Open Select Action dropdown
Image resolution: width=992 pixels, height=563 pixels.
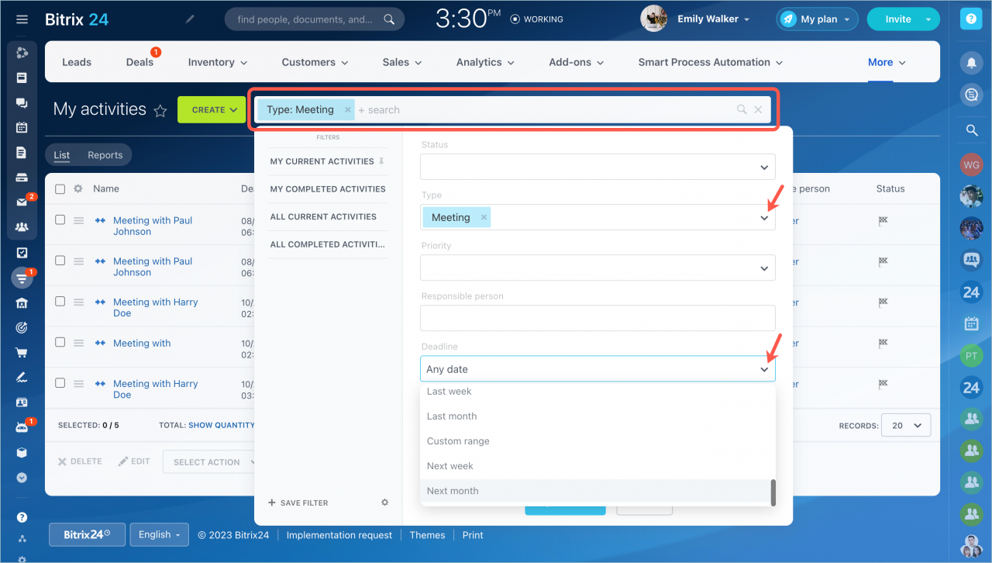click(209, 462)
